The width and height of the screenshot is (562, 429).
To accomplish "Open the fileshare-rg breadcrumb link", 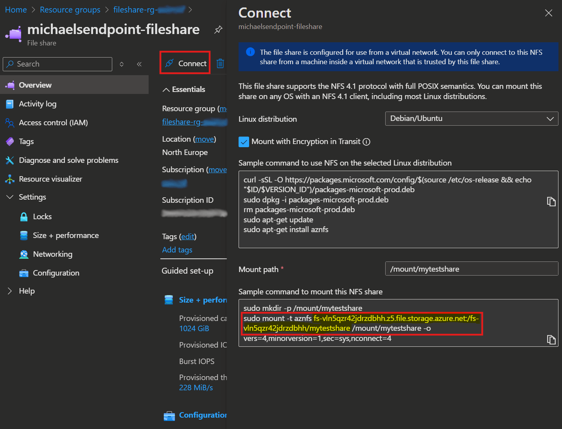I will (x=149, y=10).
